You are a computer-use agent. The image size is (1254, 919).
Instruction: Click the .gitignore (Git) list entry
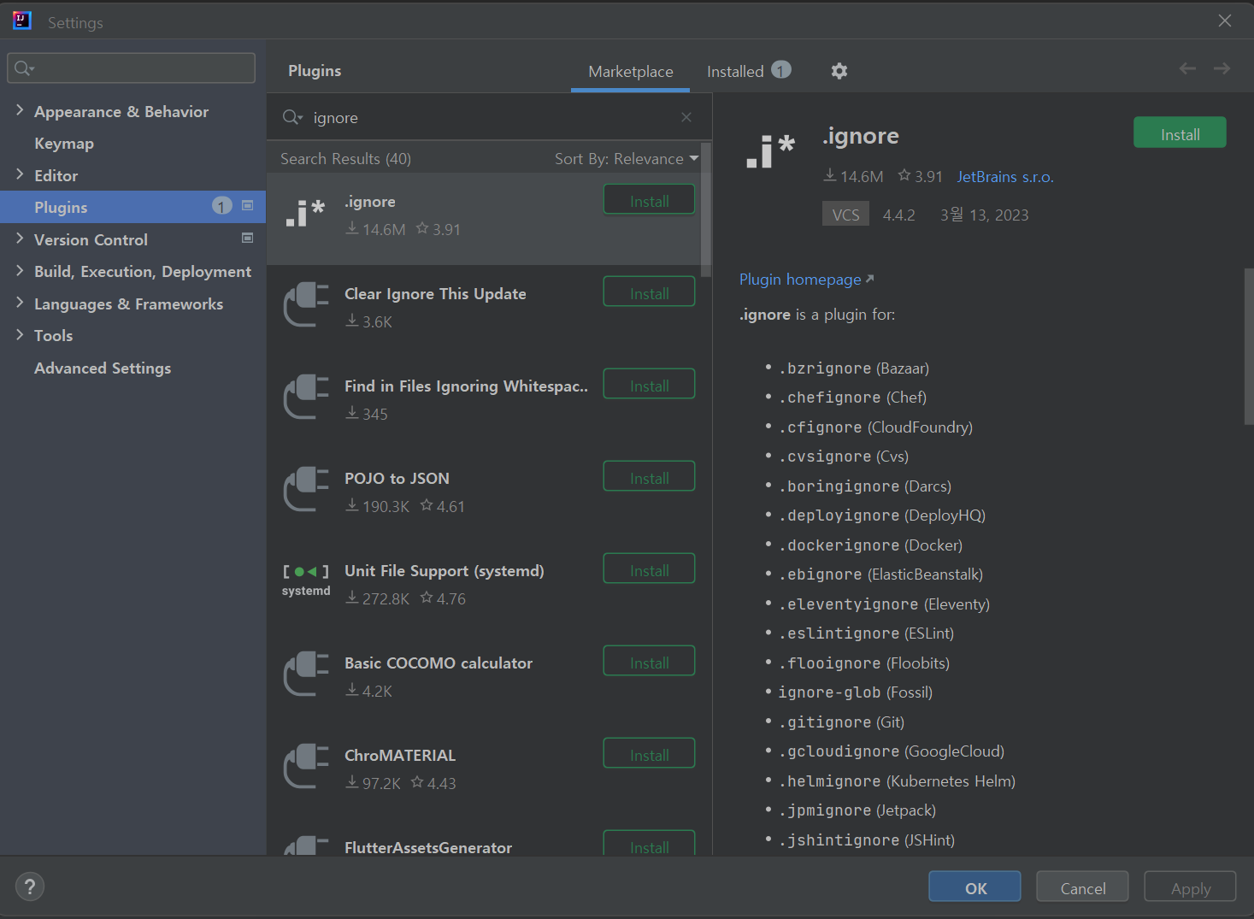(841, 722)
